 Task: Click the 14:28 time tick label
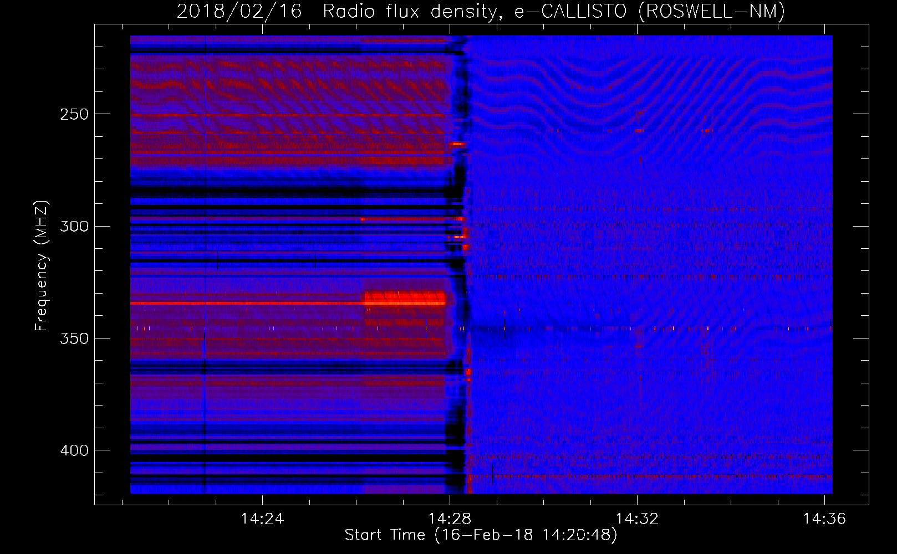click(x=450, y=519)
